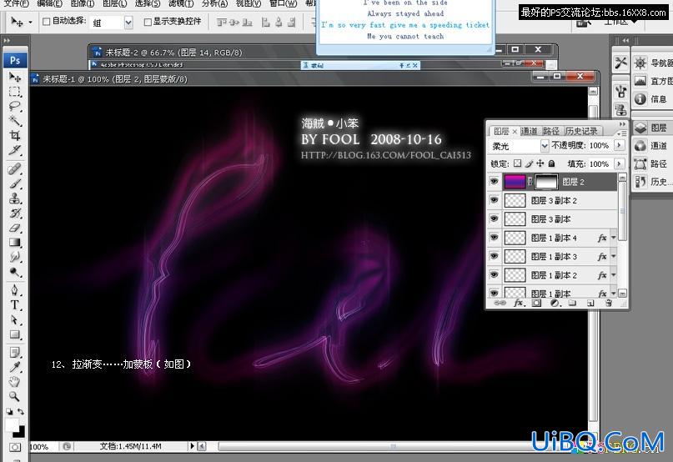Screen dimensions: 673x462
Task: Select the Gradient tool
Action: click(15, 242)
